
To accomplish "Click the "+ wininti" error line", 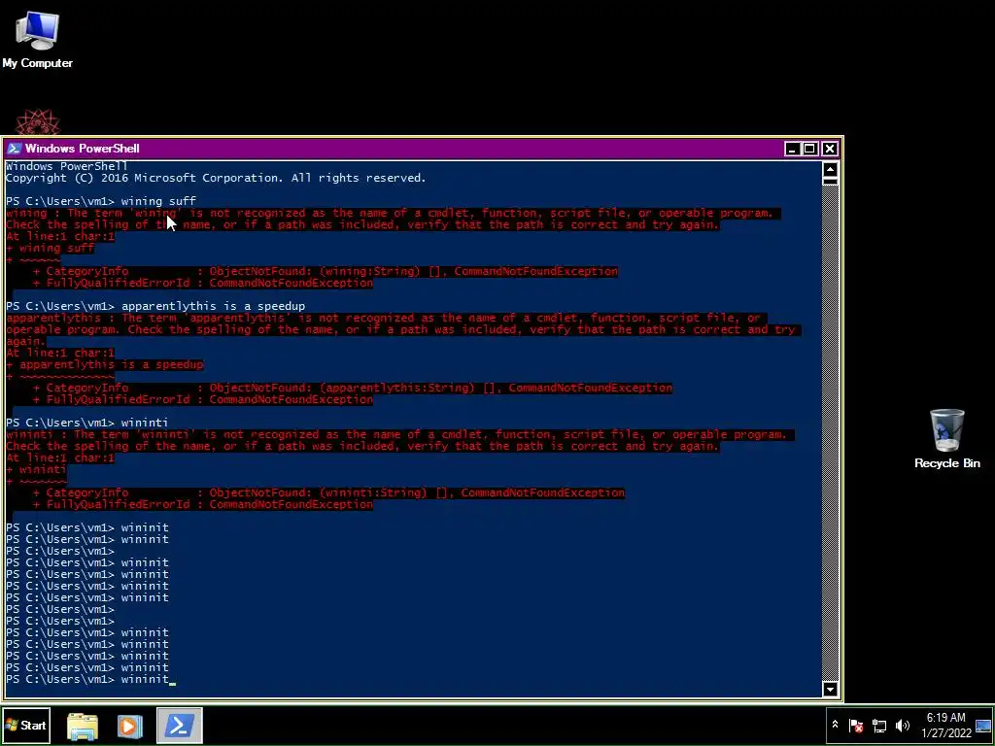I will click(x=36, y=469).
